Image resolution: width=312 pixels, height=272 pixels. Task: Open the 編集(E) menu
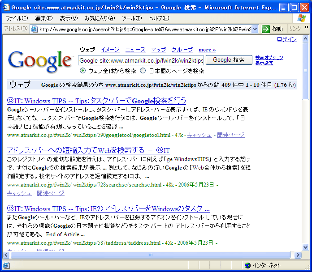[x=44, y=18]
